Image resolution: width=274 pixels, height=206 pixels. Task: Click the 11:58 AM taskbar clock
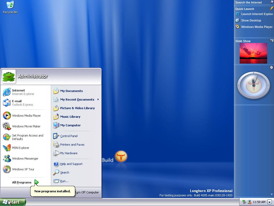click(x=259, y=202)
